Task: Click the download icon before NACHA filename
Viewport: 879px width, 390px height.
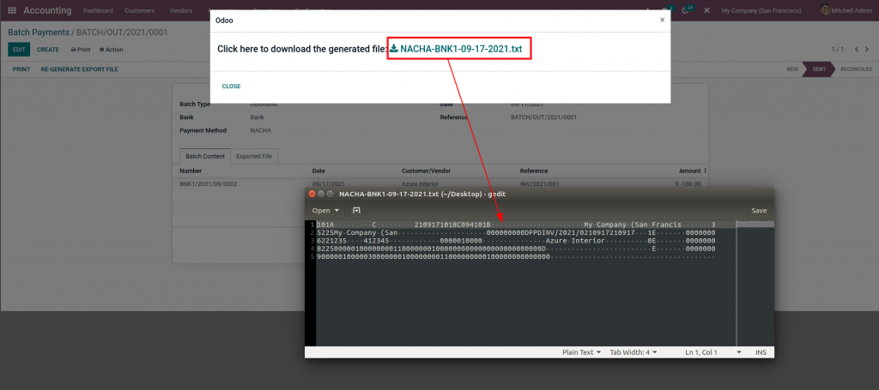Action: pyautogui.click(x=394, y=49)
